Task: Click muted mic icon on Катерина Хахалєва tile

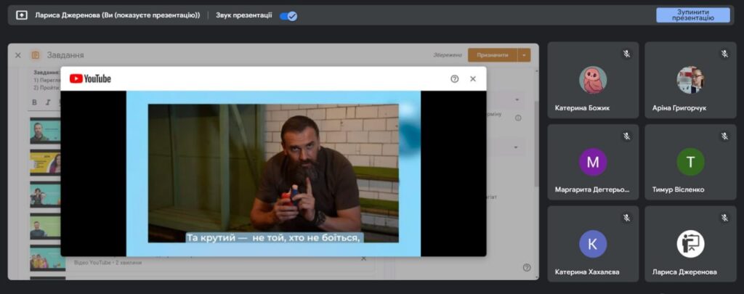Action: pyautogui.click(x=627, y=218)
